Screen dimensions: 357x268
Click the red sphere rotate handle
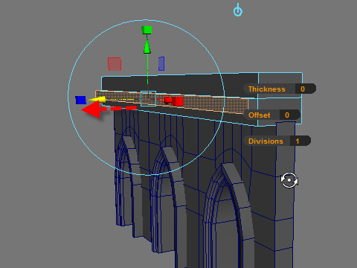tap(168, 100)
